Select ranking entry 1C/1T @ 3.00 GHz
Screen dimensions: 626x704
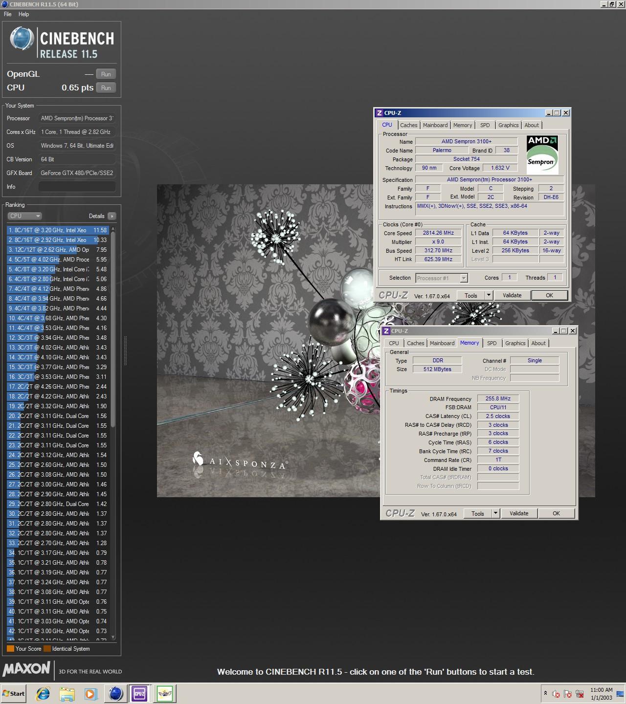coord(58,631)
